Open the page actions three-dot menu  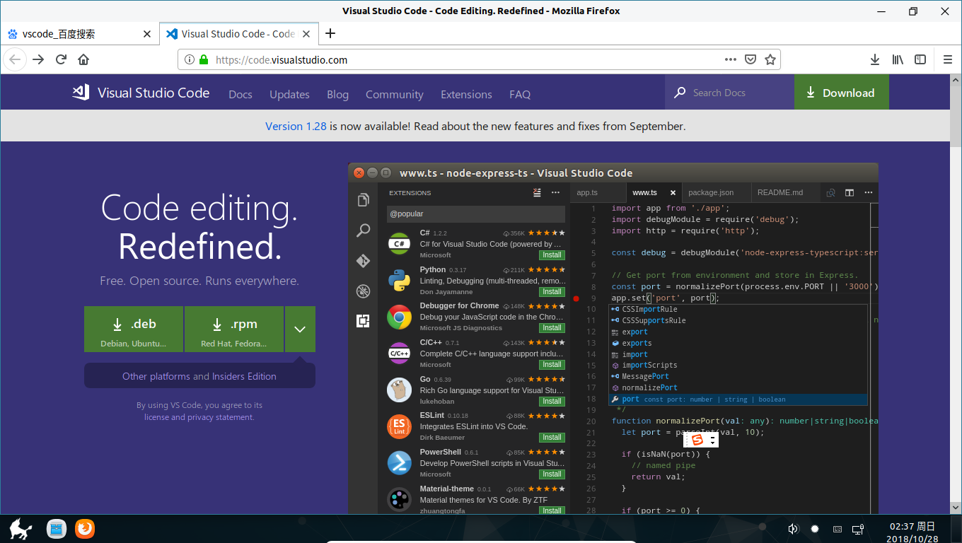point(731,60)
